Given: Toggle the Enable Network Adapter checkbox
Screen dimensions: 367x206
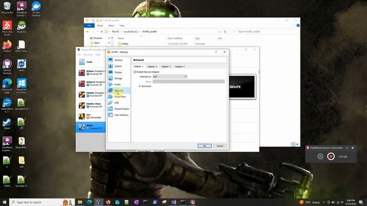Looking at the screenshot, I should coord(135,72).
